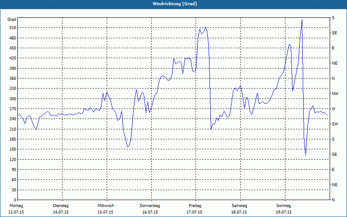Select the date 15.07.15
Image resolution: width=347 pixels, height=217 pixels.
tap(105, 212)
